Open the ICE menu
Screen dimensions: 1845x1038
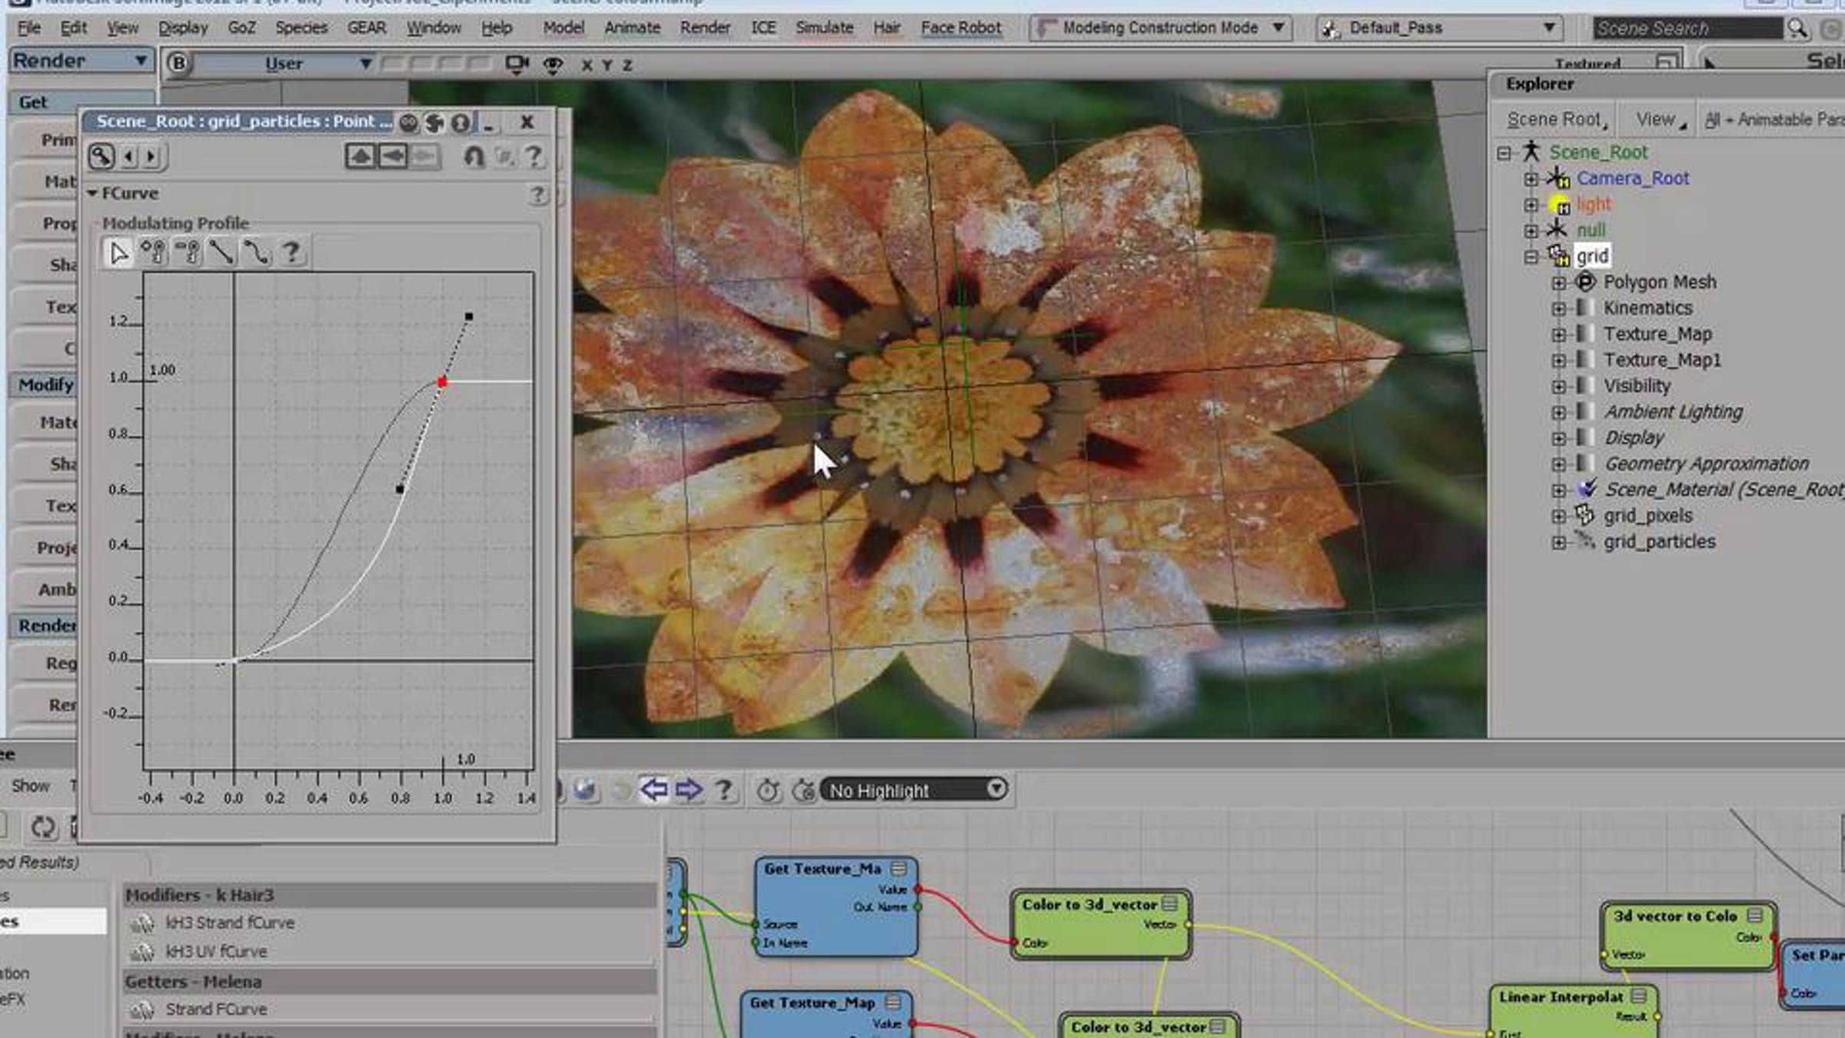(763, 28)
